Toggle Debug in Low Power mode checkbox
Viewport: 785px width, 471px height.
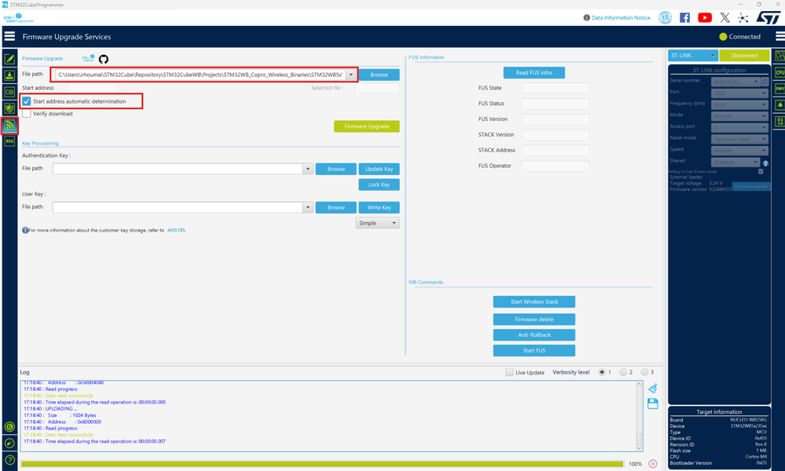tap(761, 171)
